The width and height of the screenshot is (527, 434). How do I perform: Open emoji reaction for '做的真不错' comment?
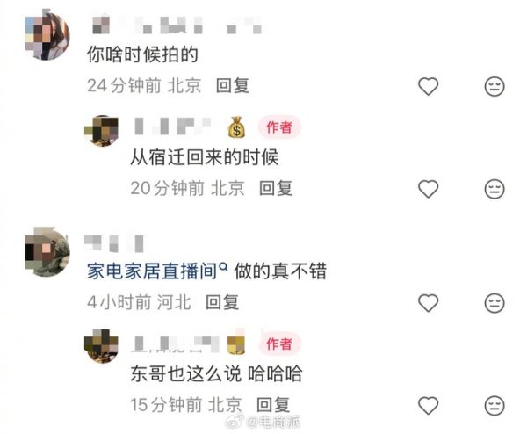pyautogui.click(x=495, y=302)
